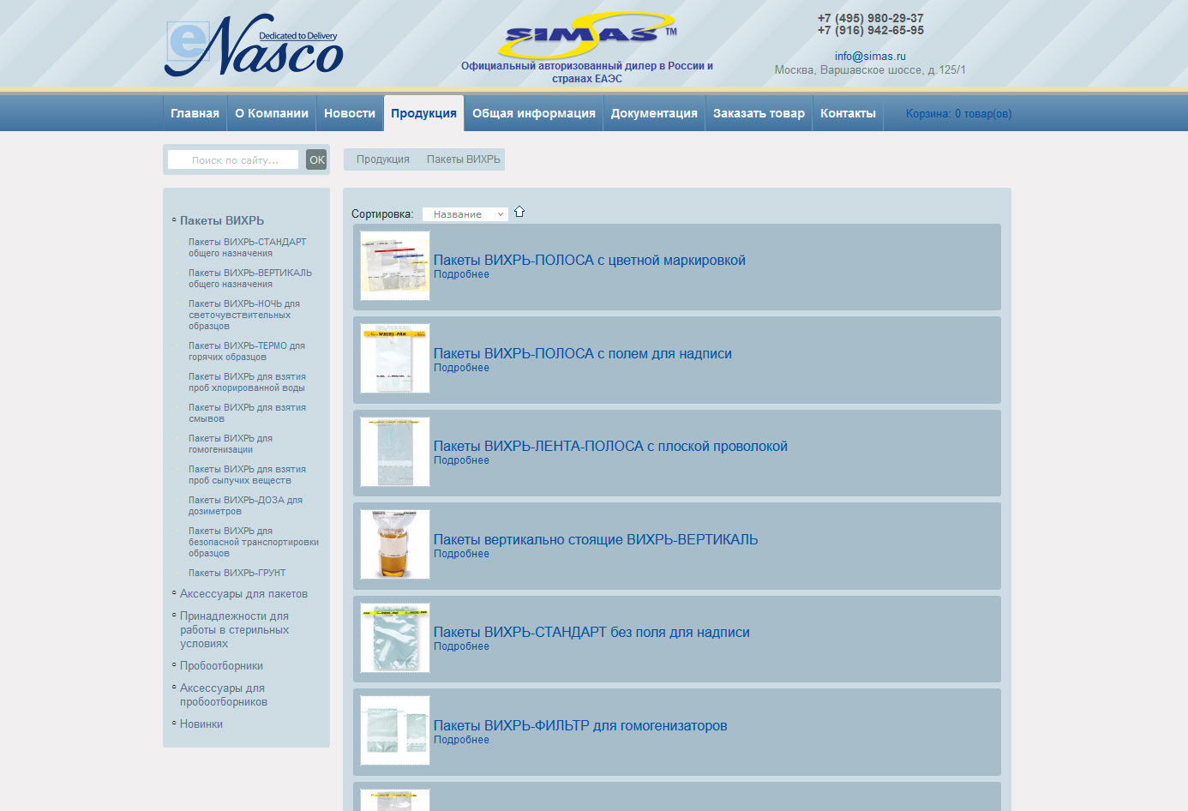Open the Название sort dropdown
The width and height of the screenshot is (1188, 811).
click(x=465, y=214)
